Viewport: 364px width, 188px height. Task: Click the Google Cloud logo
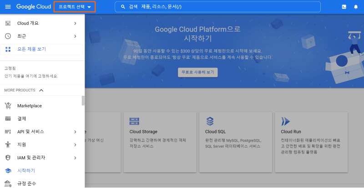[x=34, y=7]
